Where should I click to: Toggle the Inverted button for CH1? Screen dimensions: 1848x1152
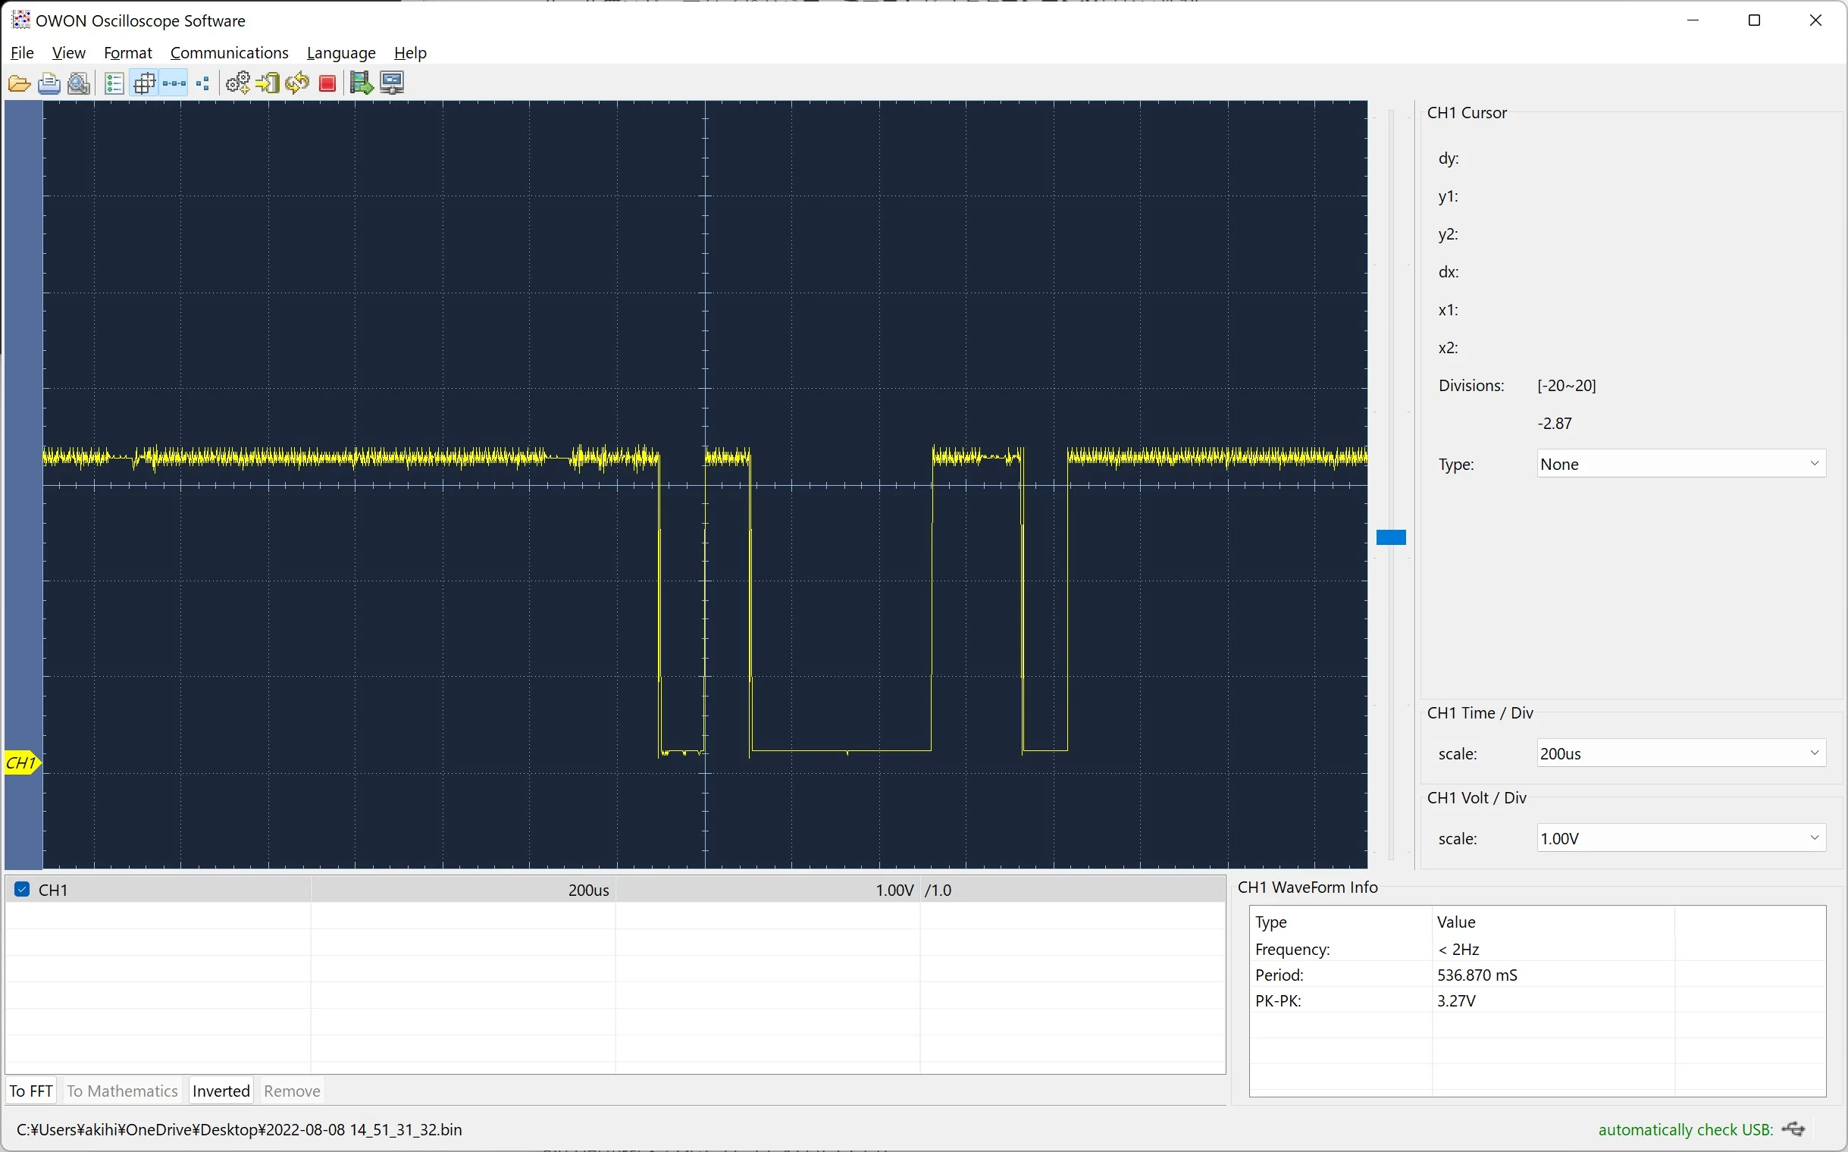tap(221, 1091)
